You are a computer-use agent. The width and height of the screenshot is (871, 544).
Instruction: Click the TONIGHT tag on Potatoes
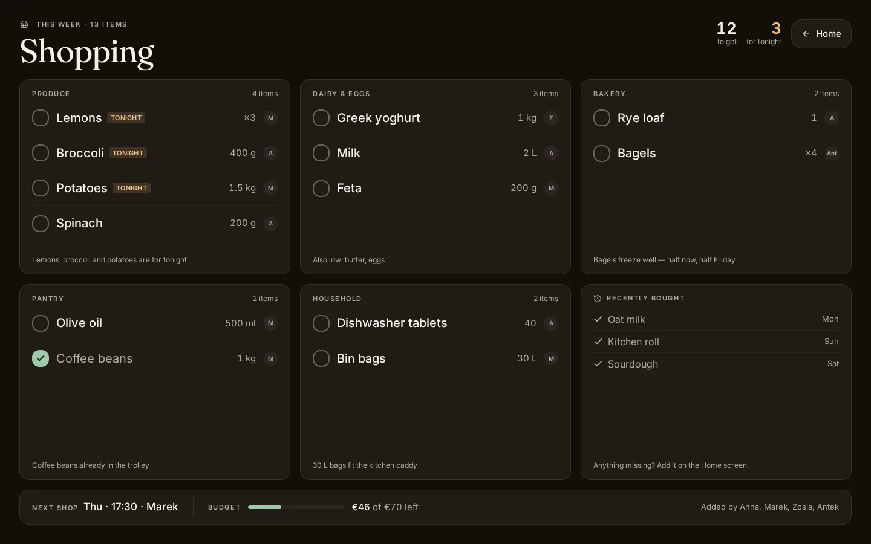point(131,188)
